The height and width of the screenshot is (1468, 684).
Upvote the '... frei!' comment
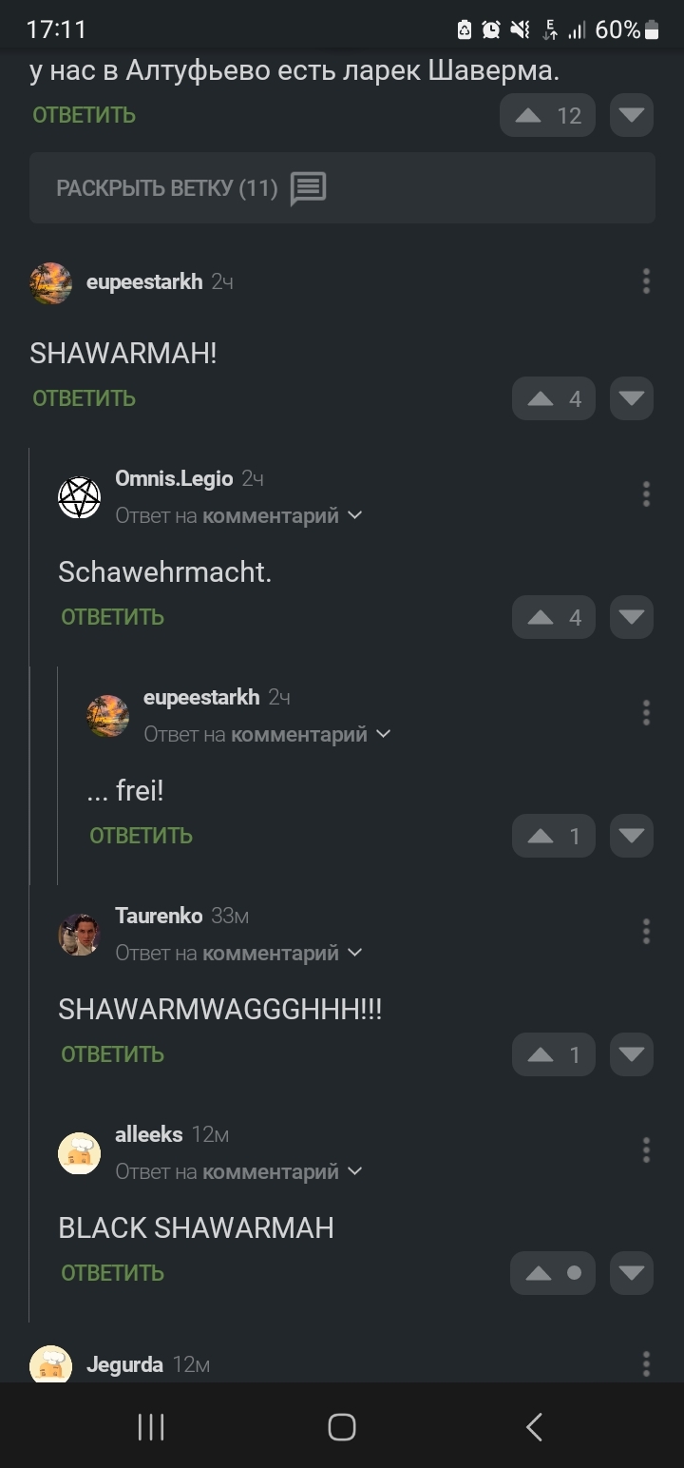coord(554,836)
